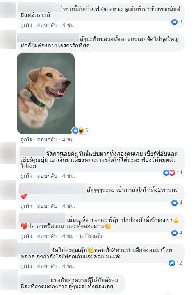Click ตอบกลับ on comment with 14 reactions

pos(47,176)
